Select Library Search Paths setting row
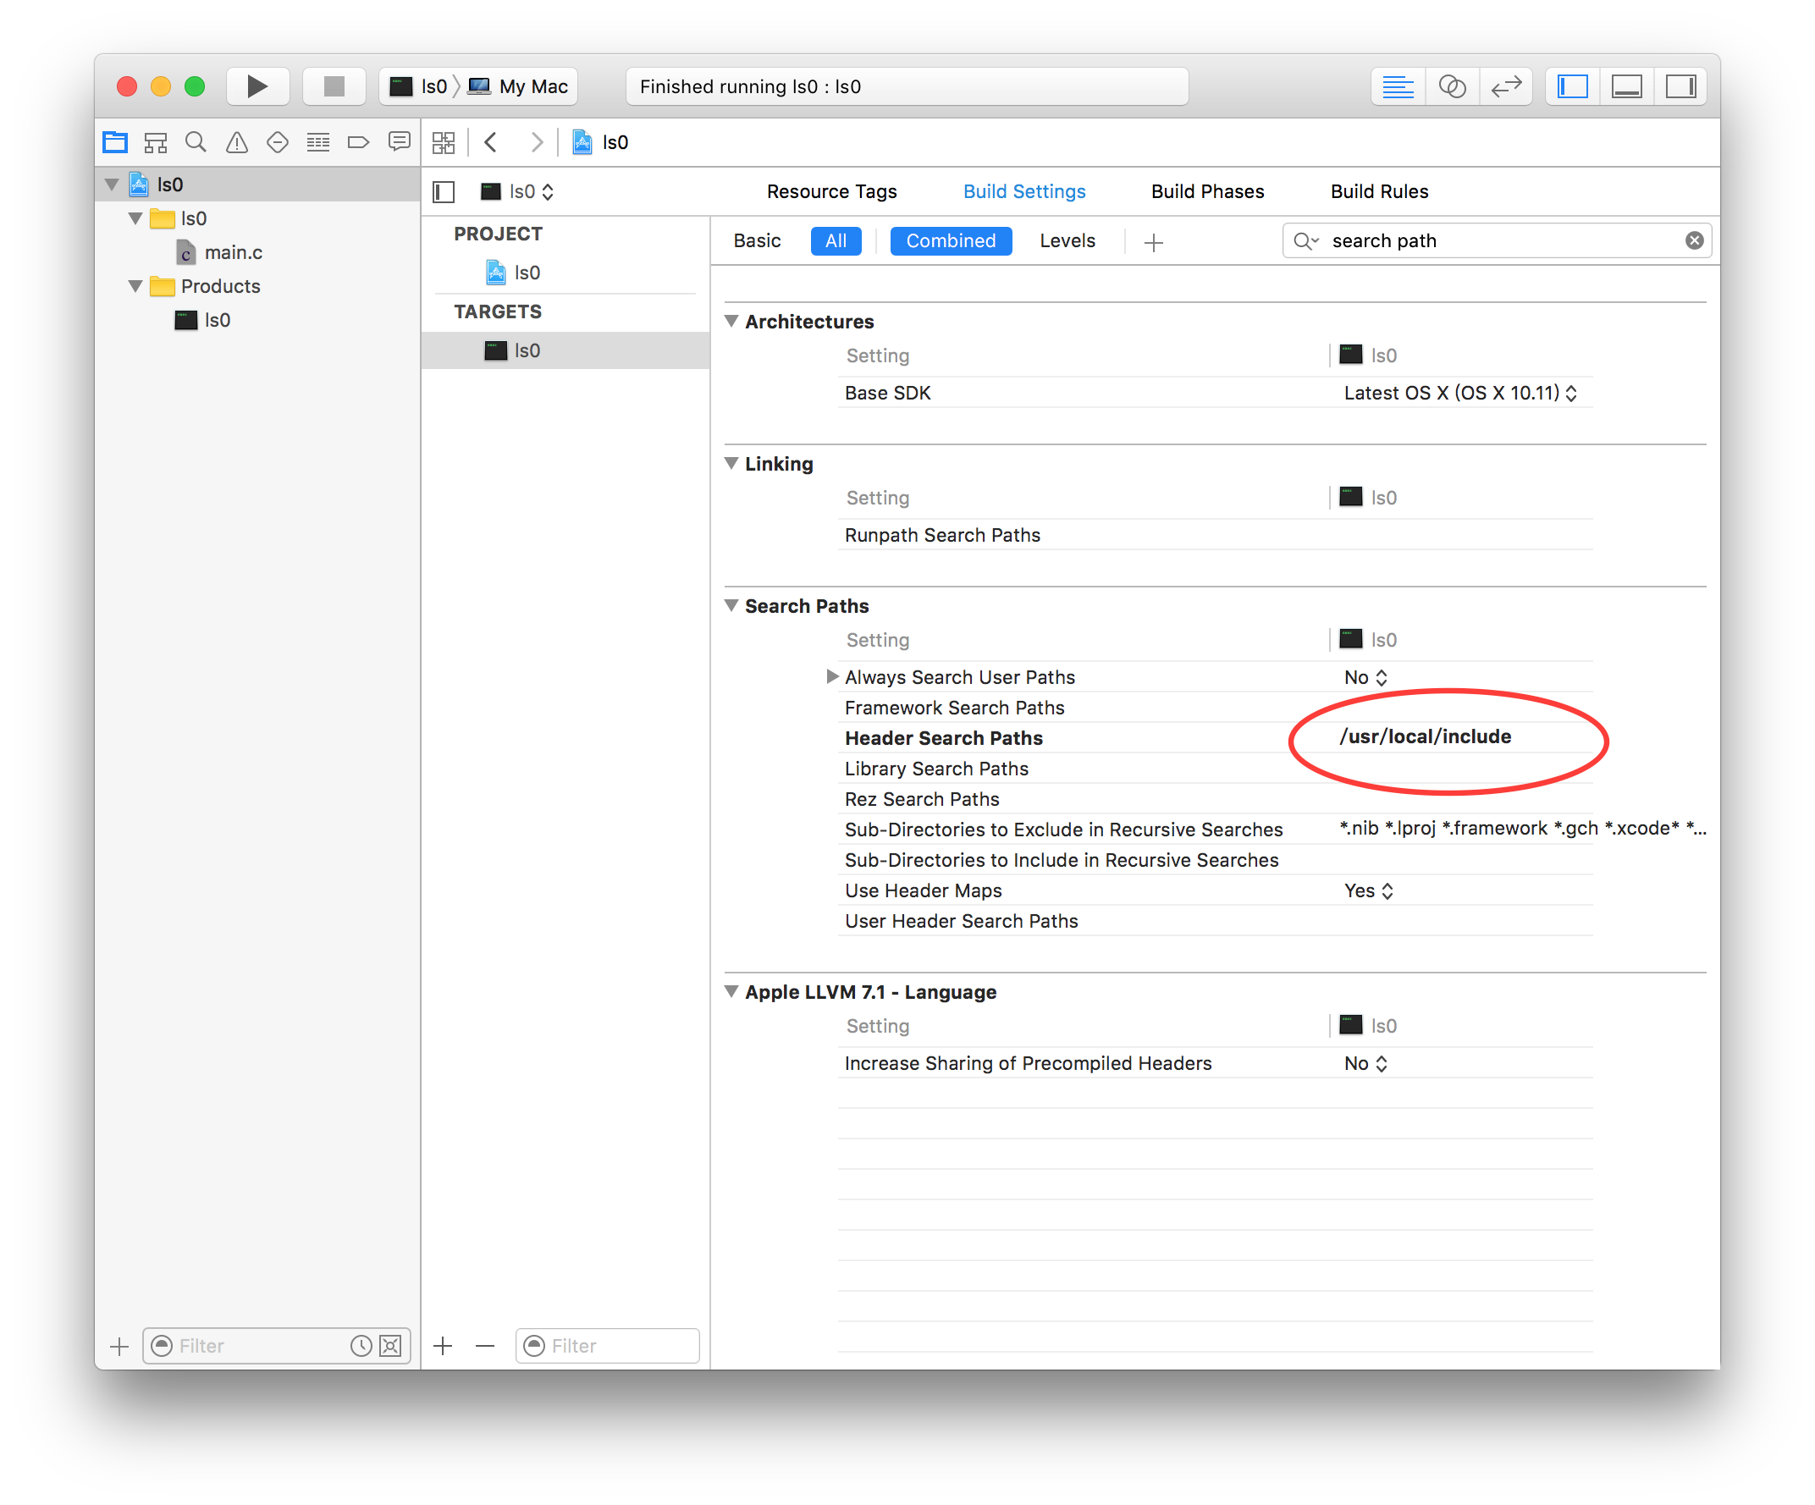Screen dimensions: 1815x1505 [1214, 768]
